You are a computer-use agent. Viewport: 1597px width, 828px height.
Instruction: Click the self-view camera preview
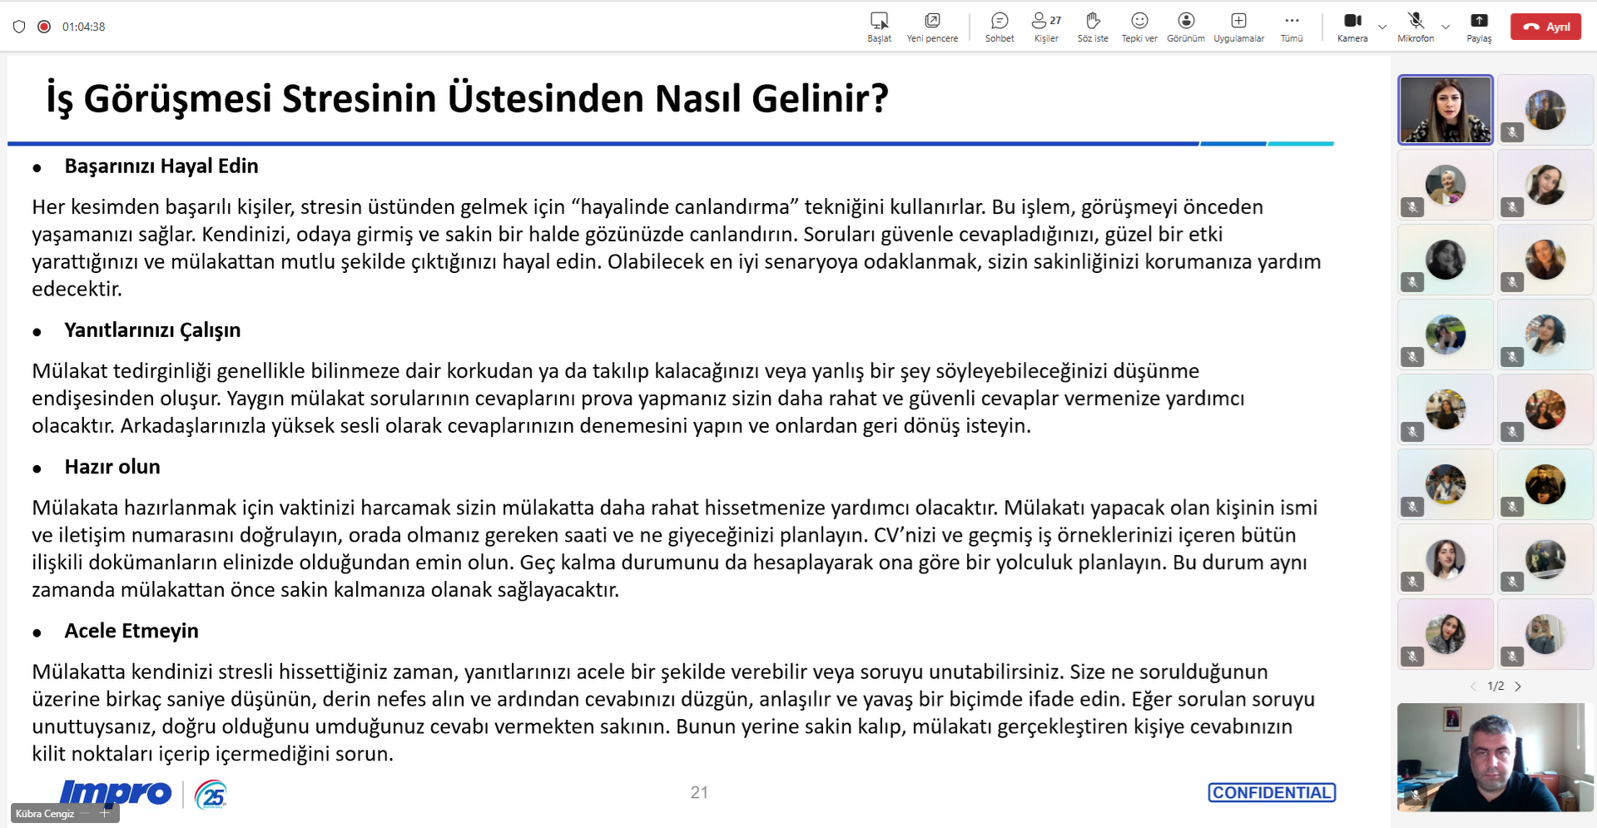click(1495, 757)
